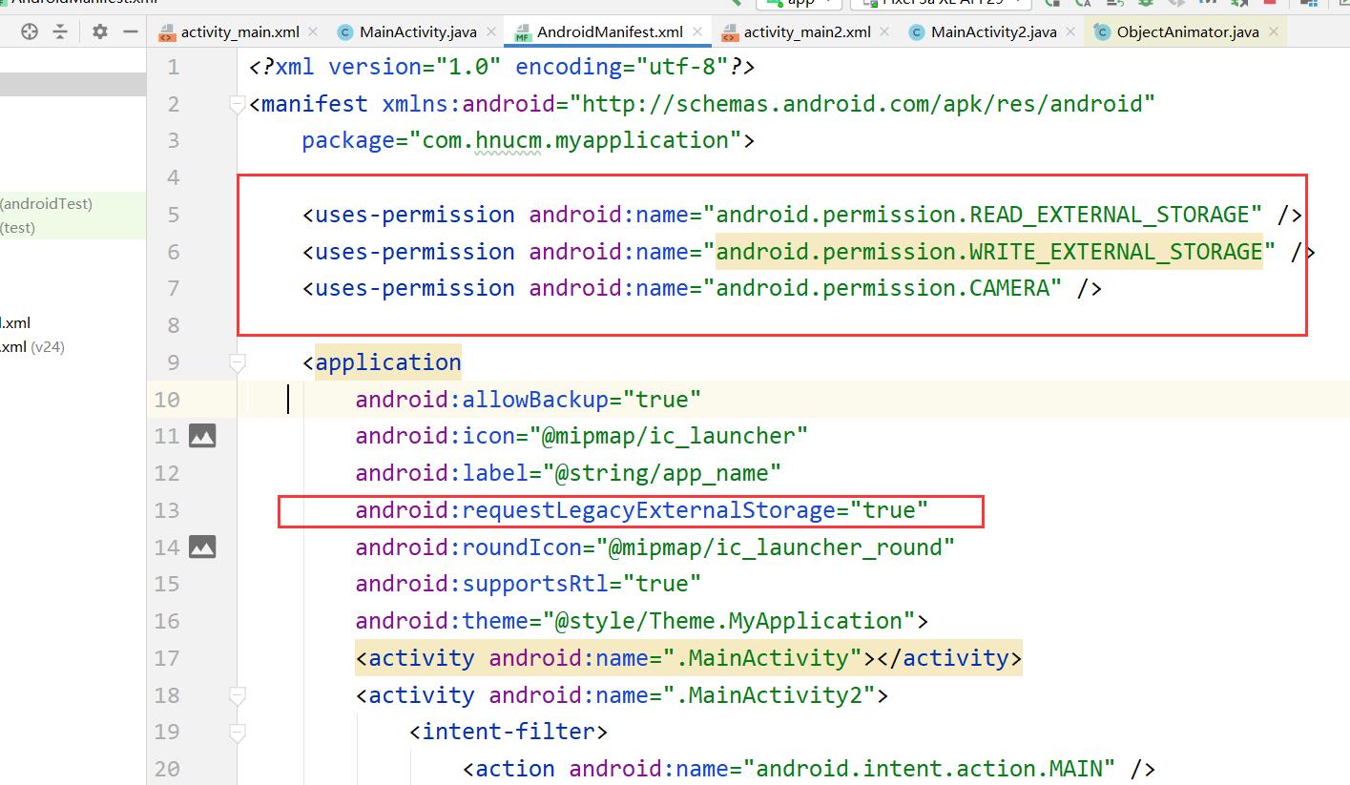Click the android.intent.action.MAIN text

929,769
